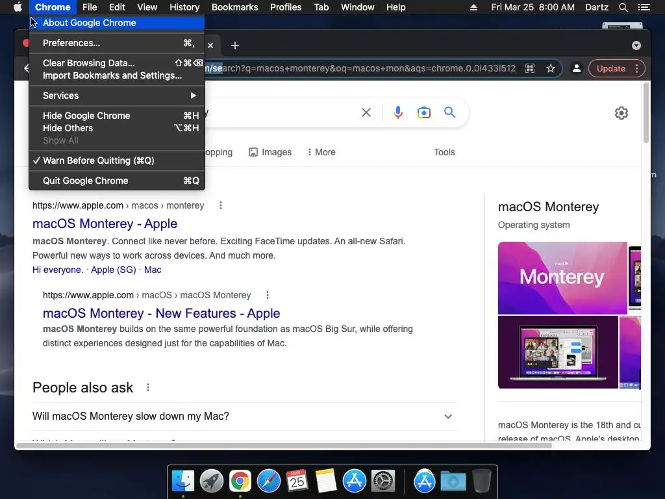
Task: Submit search with magnifier icon
Action: [x=449, y=112]
